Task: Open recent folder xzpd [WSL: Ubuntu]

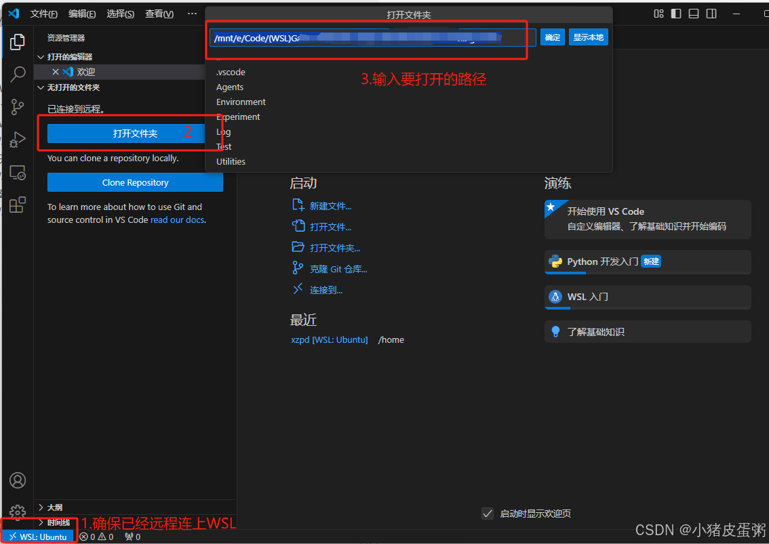Action: click(x=330, y=339)
